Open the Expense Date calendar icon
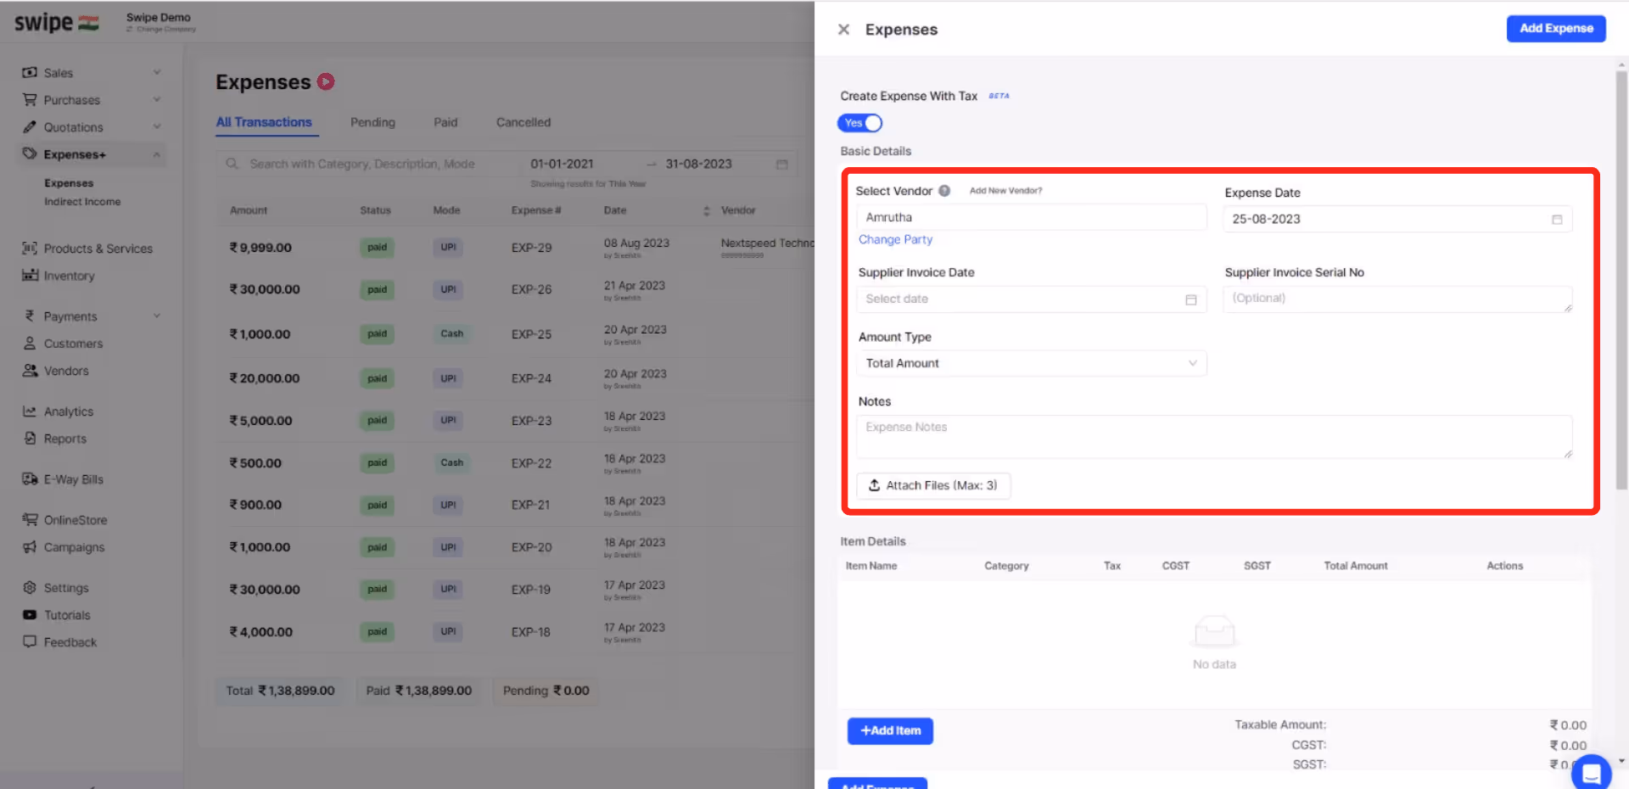 [1557, 220]
